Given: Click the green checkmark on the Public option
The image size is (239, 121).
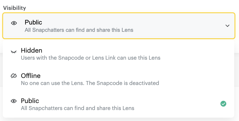Looking at the screenshot, I should coord(223,104).
